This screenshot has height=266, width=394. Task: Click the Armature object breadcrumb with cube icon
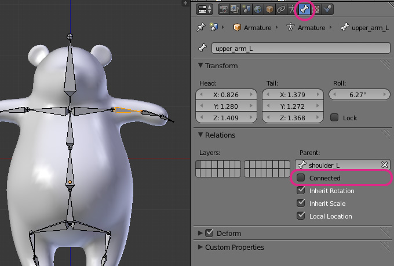click(253, 27)
